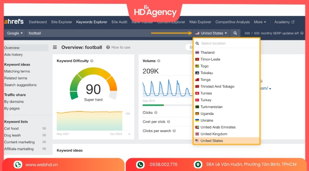Screen dimensions: 309x171
Task: Open Dashboard in top navigation
Action: coord(38,22)
